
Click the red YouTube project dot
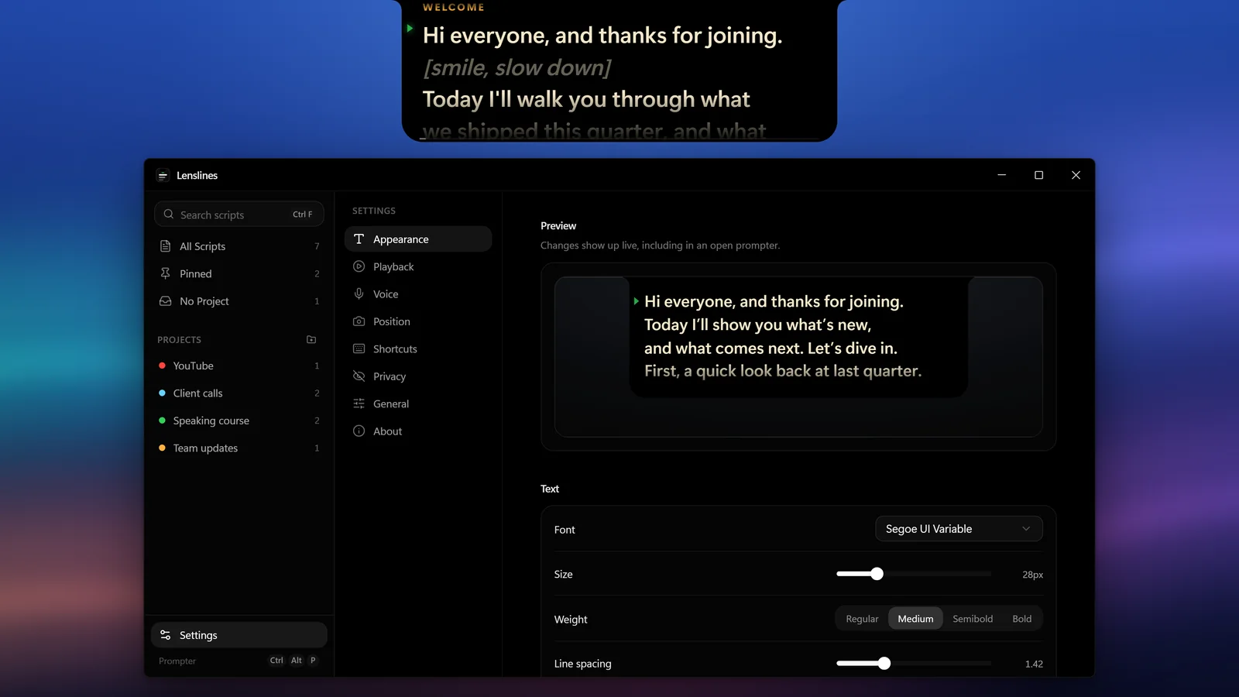(x=162, y=366)
